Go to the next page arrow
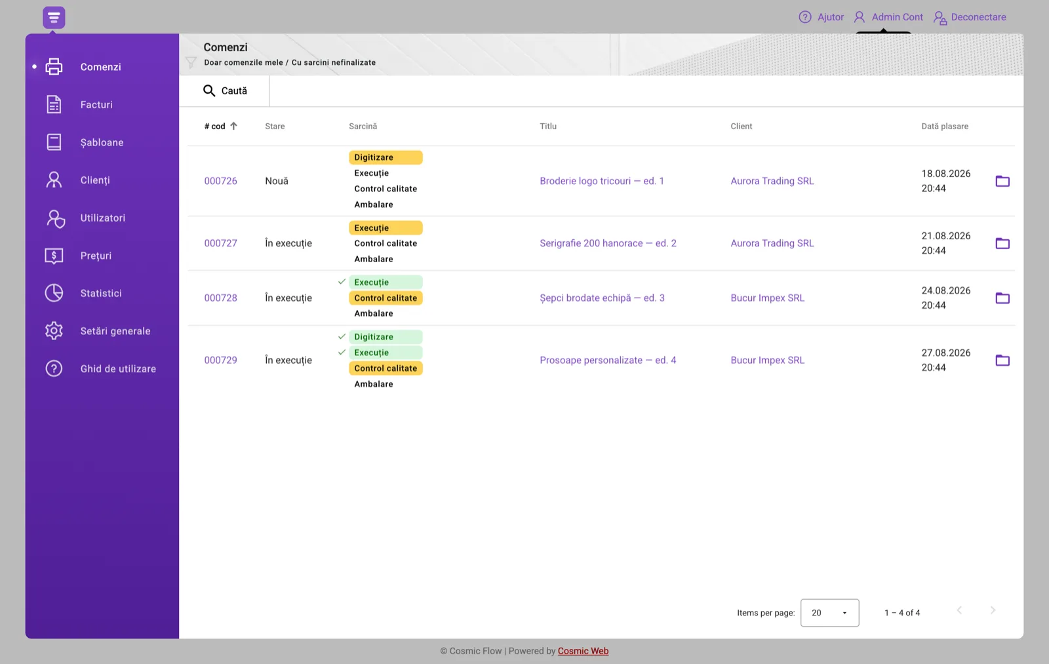This screenshot has height=664, width=1049. (993, 610)
